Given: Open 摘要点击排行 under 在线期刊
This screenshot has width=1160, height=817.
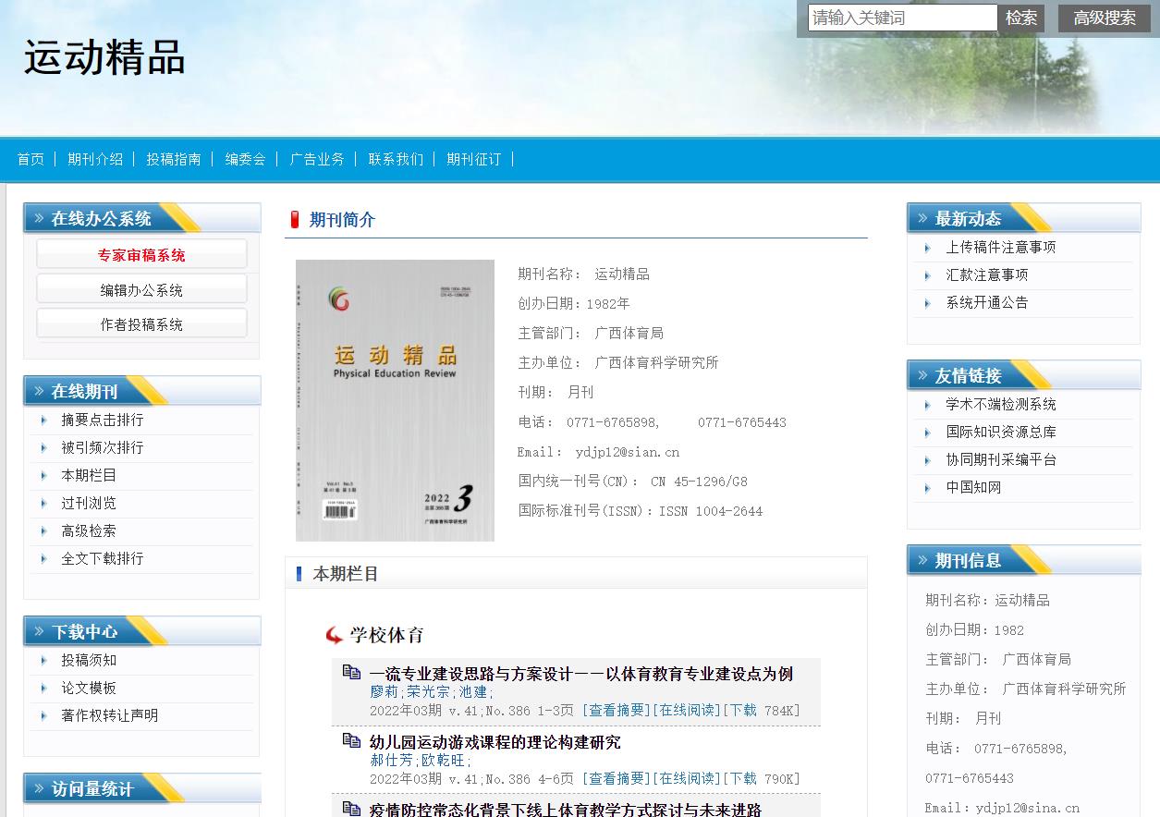Looking at the screenshot, I should point(103,420).
